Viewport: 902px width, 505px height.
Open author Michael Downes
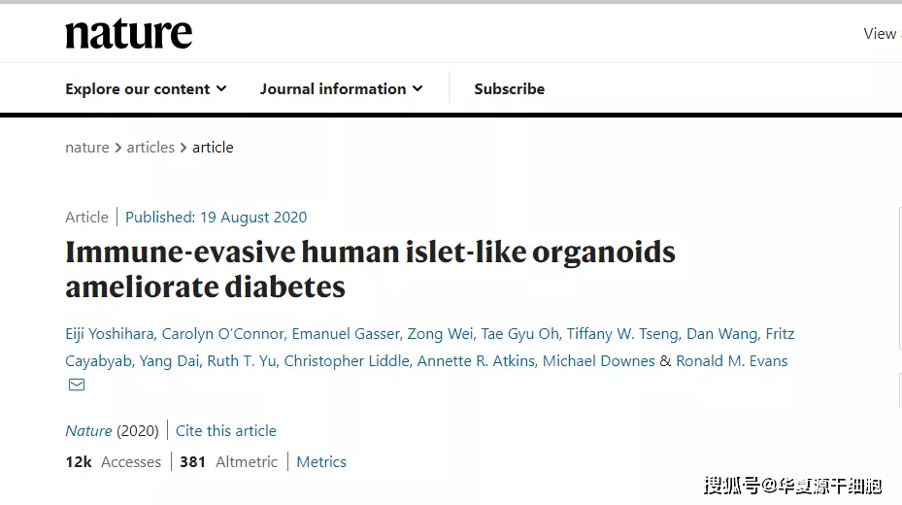coord(598,360)
